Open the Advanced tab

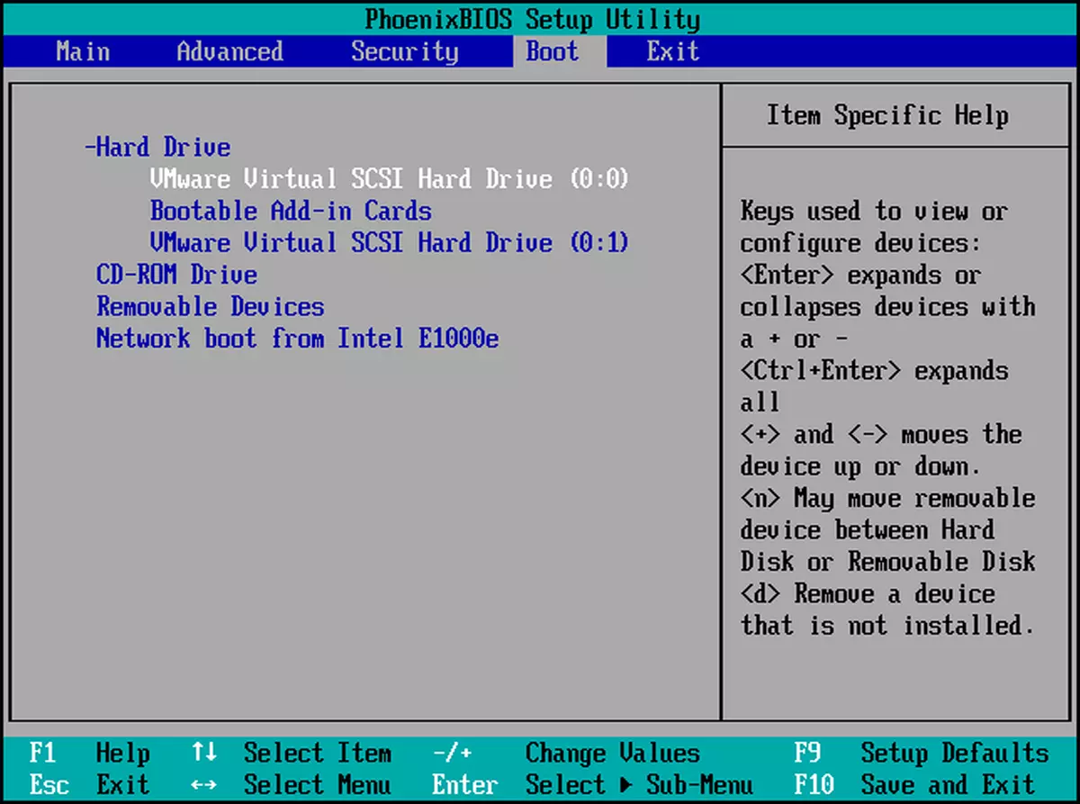click(229, 51)
